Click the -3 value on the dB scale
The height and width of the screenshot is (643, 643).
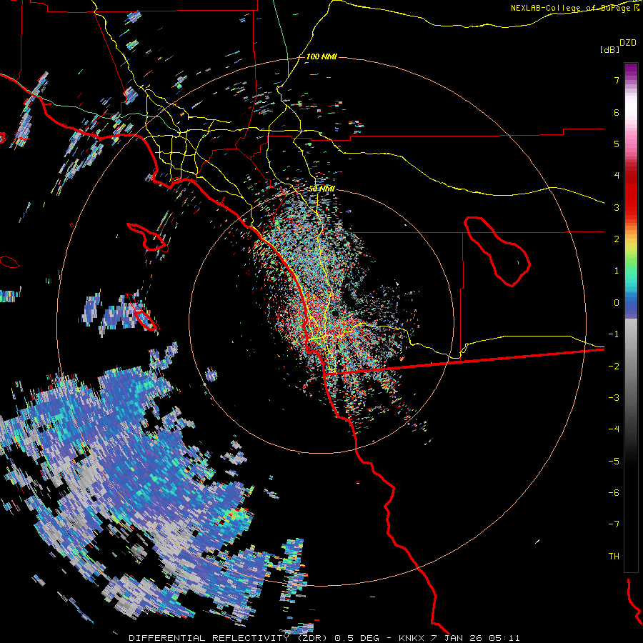tap(614, 398)
